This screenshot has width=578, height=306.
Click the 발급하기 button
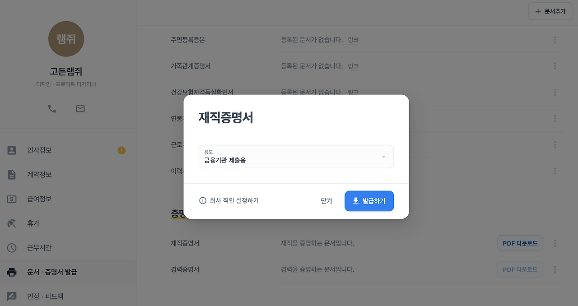[x=369, y=201]
